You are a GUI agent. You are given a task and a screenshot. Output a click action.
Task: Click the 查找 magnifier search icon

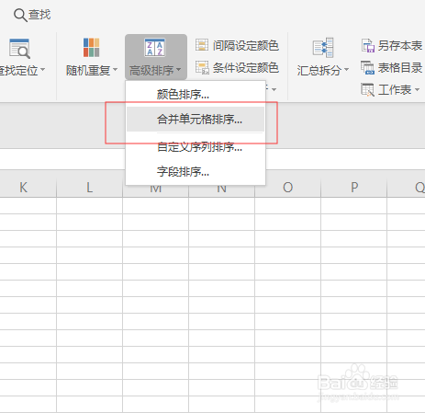20,15
